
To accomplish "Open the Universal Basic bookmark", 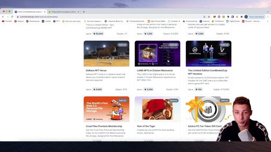I will [x=114, y=21].
